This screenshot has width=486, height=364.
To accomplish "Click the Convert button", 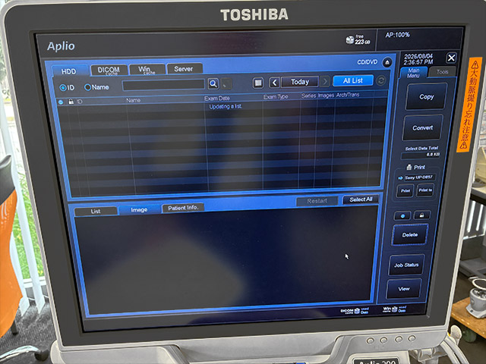I will (422, 128).
